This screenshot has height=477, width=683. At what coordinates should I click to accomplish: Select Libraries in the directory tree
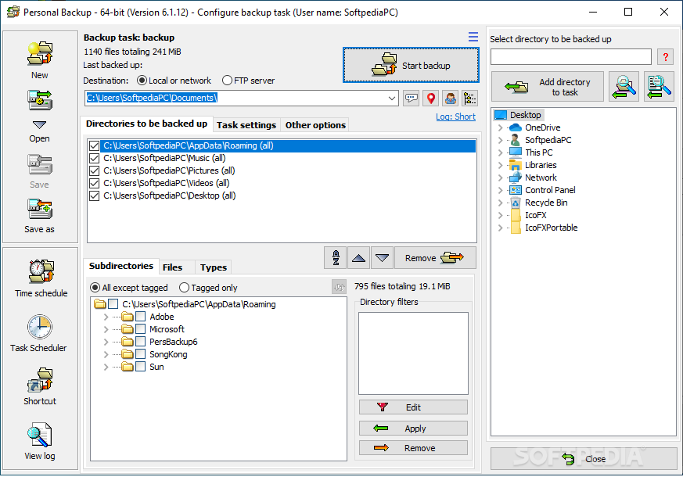[541, 165]
